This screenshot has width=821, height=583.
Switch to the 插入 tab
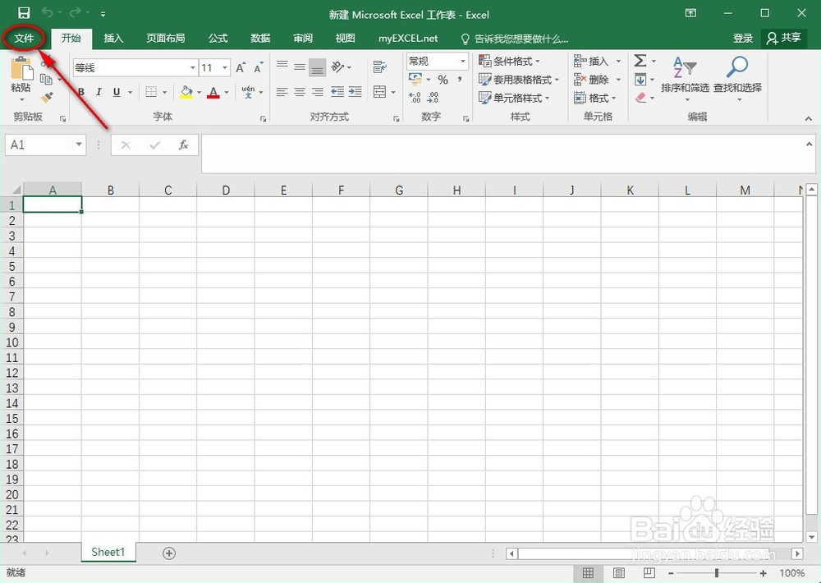click(113, 39)
